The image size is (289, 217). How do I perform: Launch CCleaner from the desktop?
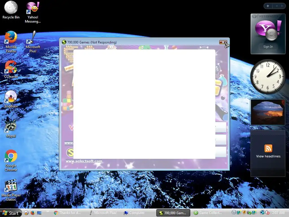11,70
